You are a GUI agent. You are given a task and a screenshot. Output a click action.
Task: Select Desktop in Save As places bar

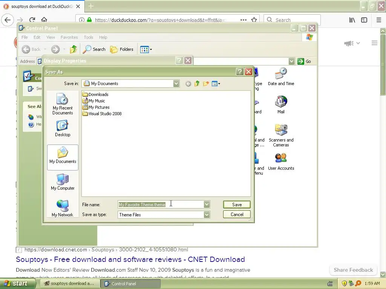(x=63, y=128)
